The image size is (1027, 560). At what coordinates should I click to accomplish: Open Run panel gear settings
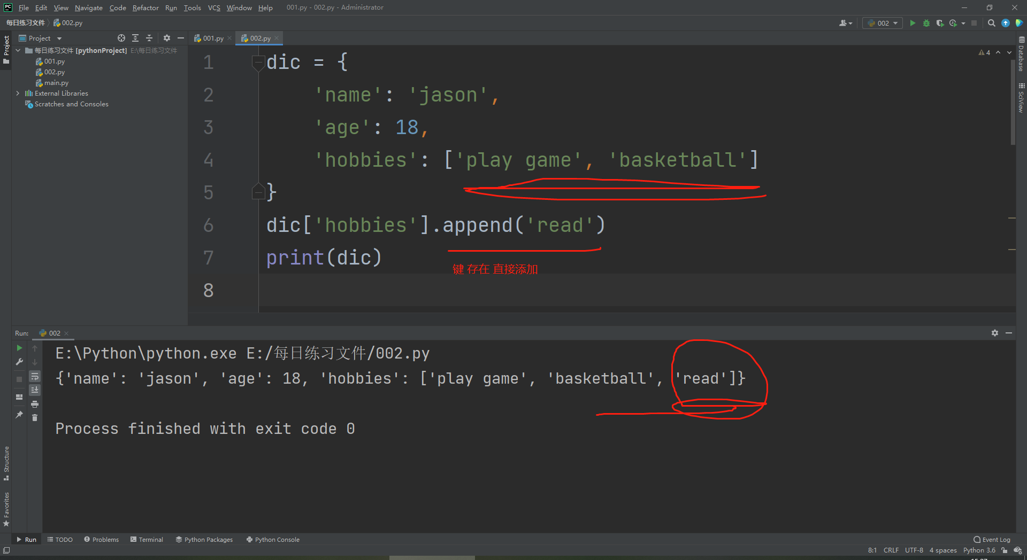(x=995, y=333)
